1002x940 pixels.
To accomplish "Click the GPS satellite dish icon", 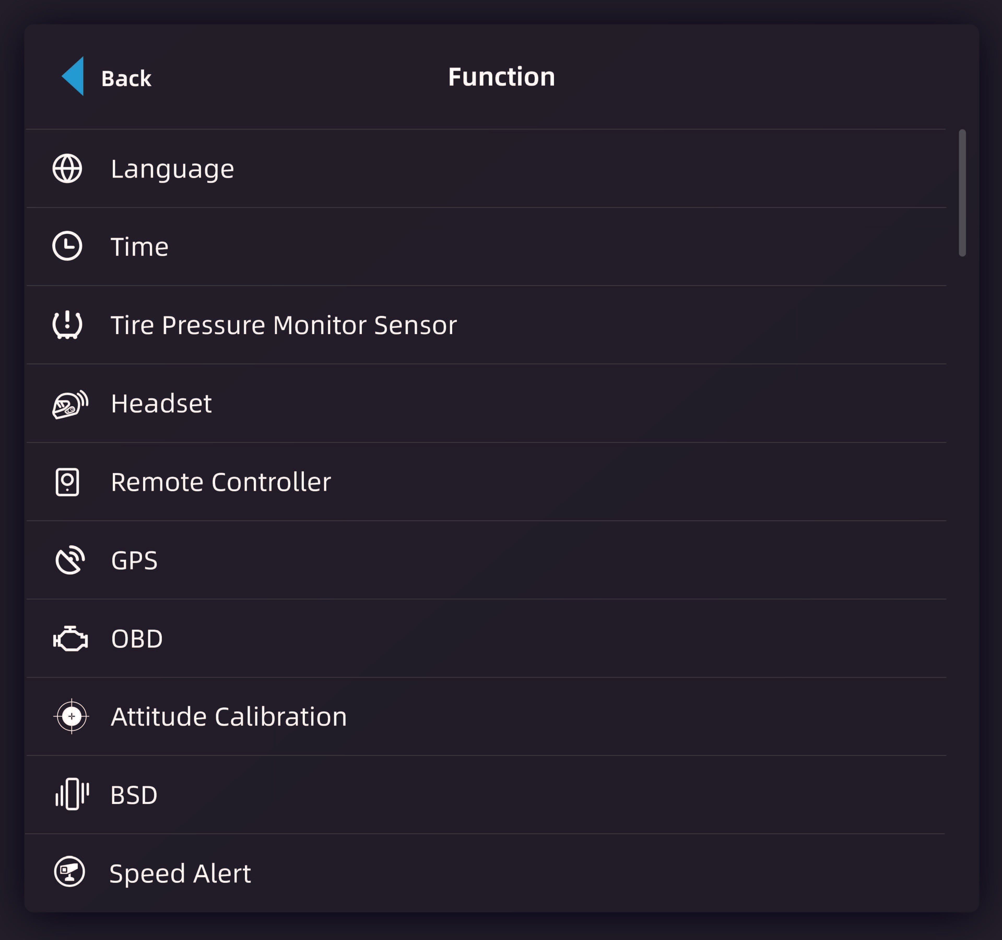I will (x=69, y=559).
